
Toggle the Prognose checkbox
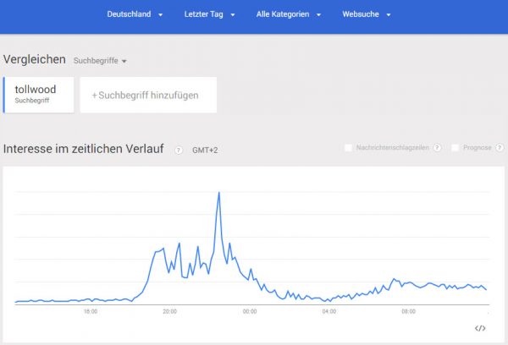[x=456, y=148]
